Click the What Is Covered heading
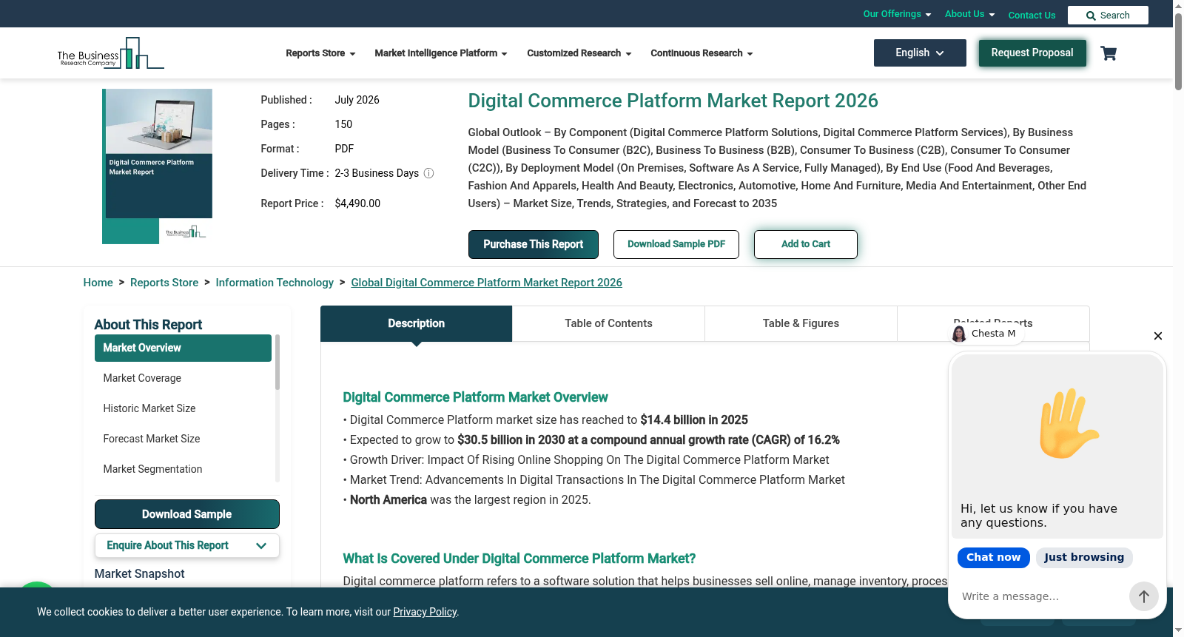The height and width of the screenshot is (637, 1184). click(519, 559)
